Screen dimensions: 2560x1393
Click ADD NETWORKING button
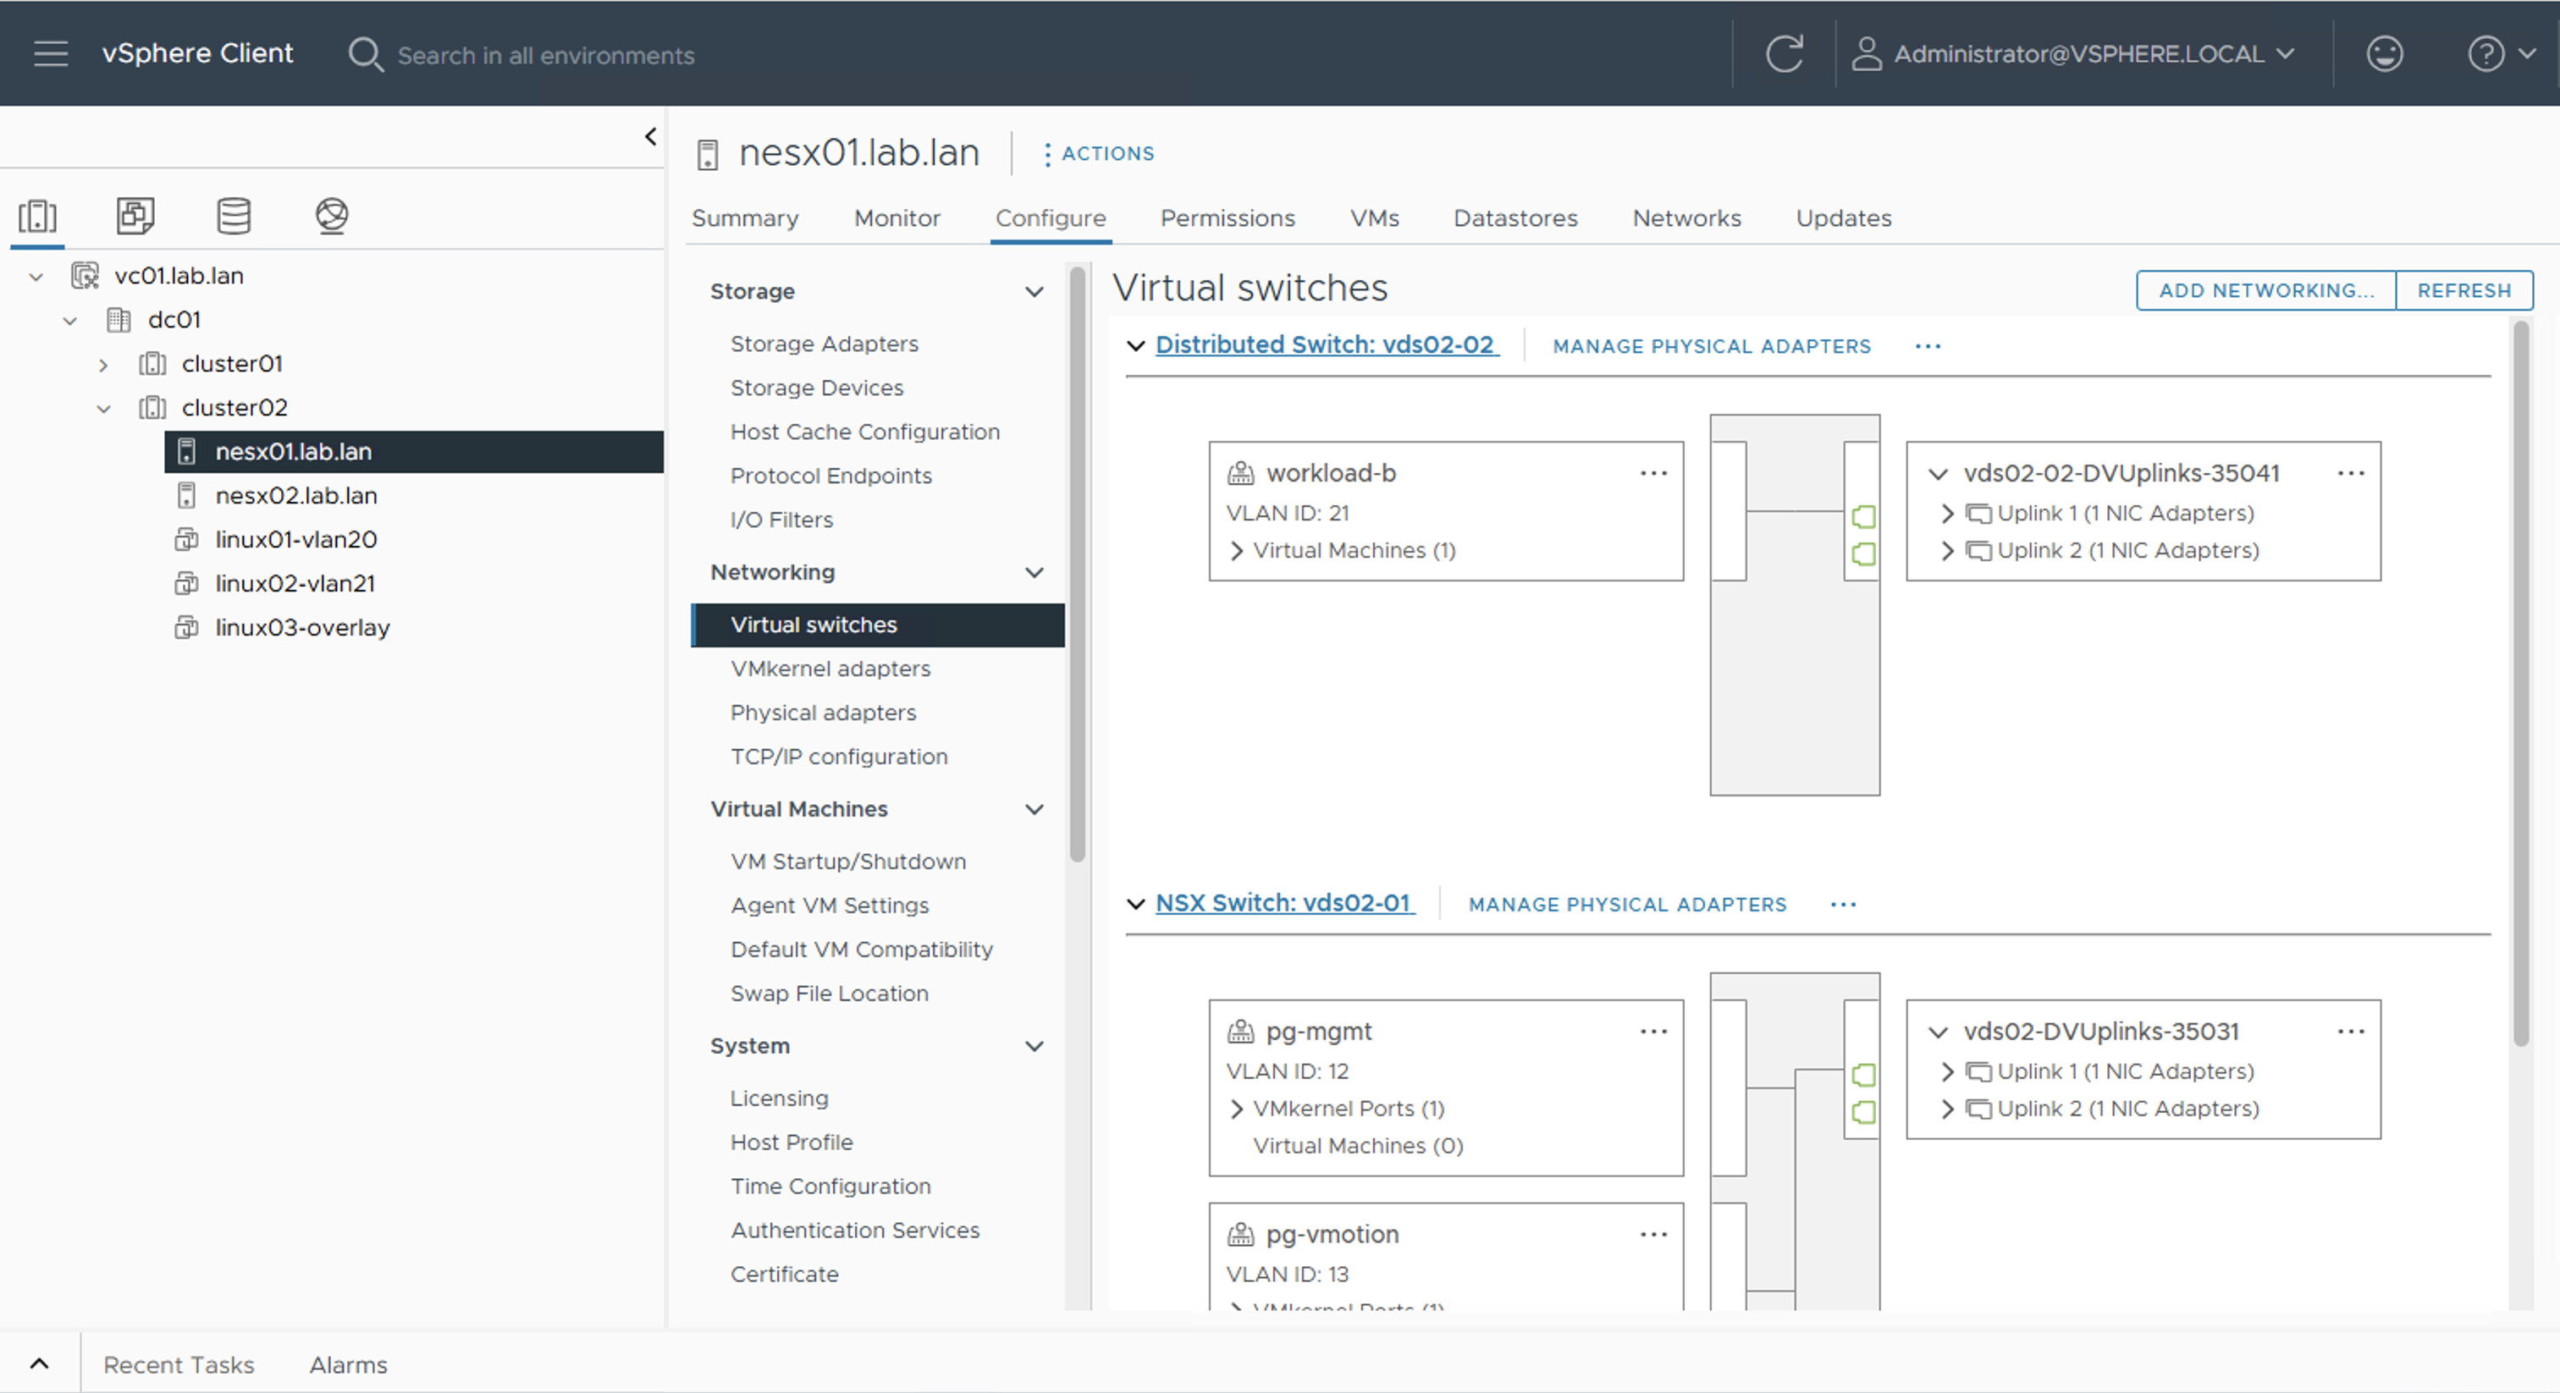click(2266, 290)
